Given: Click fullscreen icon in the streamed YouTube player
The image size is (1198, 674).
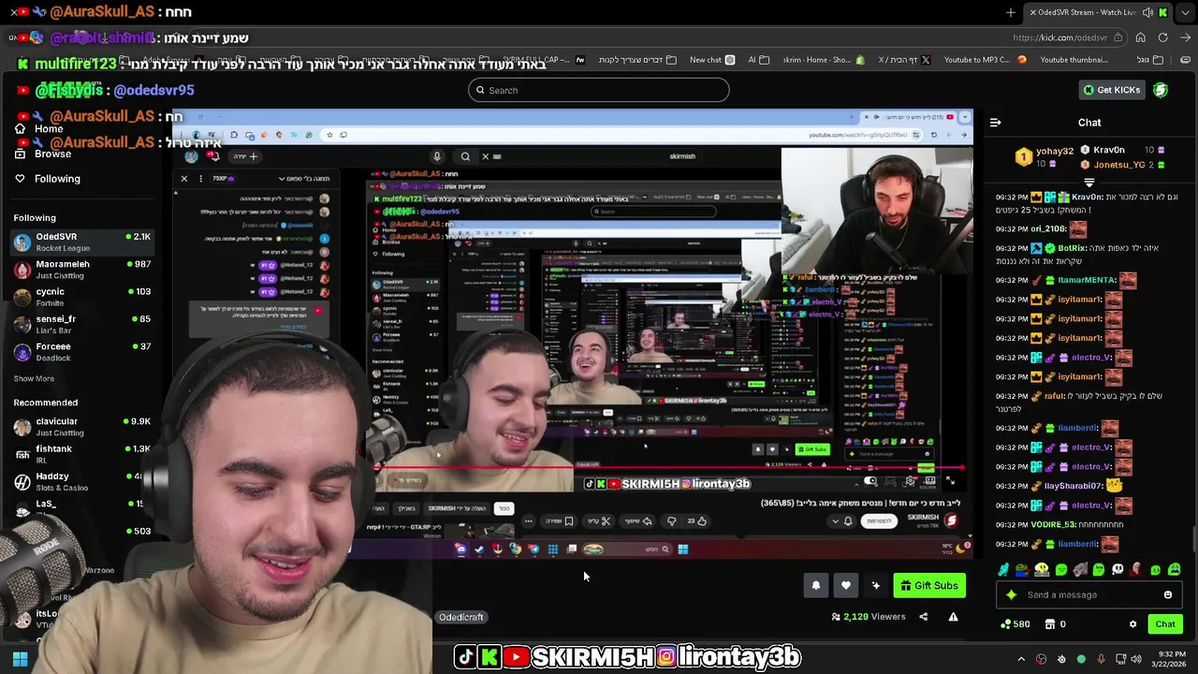Looking at the screenshot, I should coord(950,481).
